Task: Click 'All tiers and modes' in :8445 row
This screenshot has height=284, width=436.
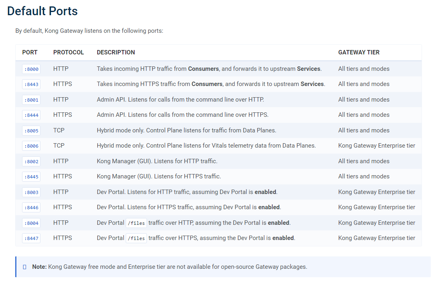Action: 364,176
